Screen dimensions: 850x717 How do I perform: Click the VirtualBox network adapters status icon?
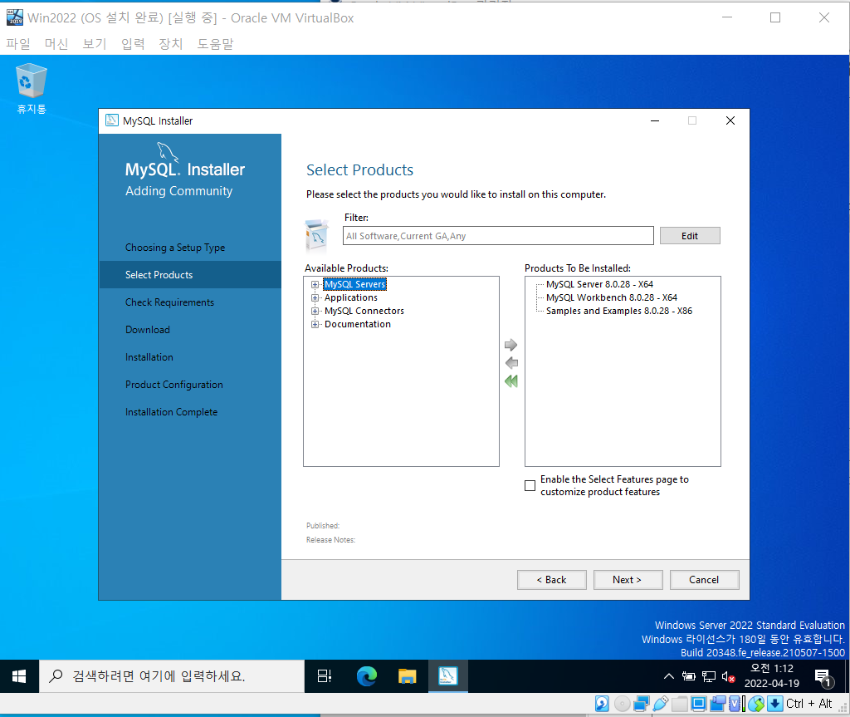tap(642, 704)
